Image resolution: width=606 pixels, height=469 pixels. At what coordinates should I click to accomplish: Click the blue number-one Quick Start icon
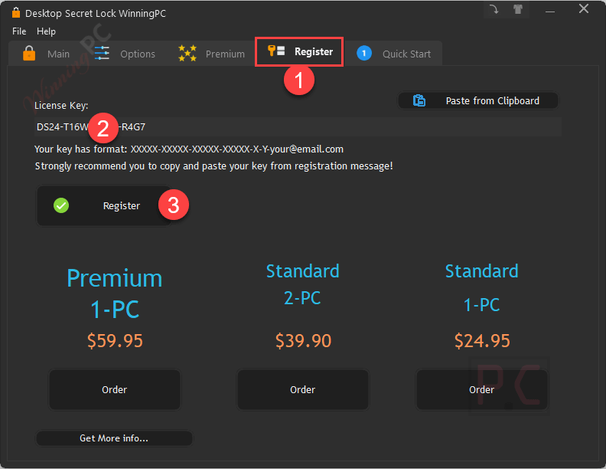pyautogui.click(x=364, y=53)
